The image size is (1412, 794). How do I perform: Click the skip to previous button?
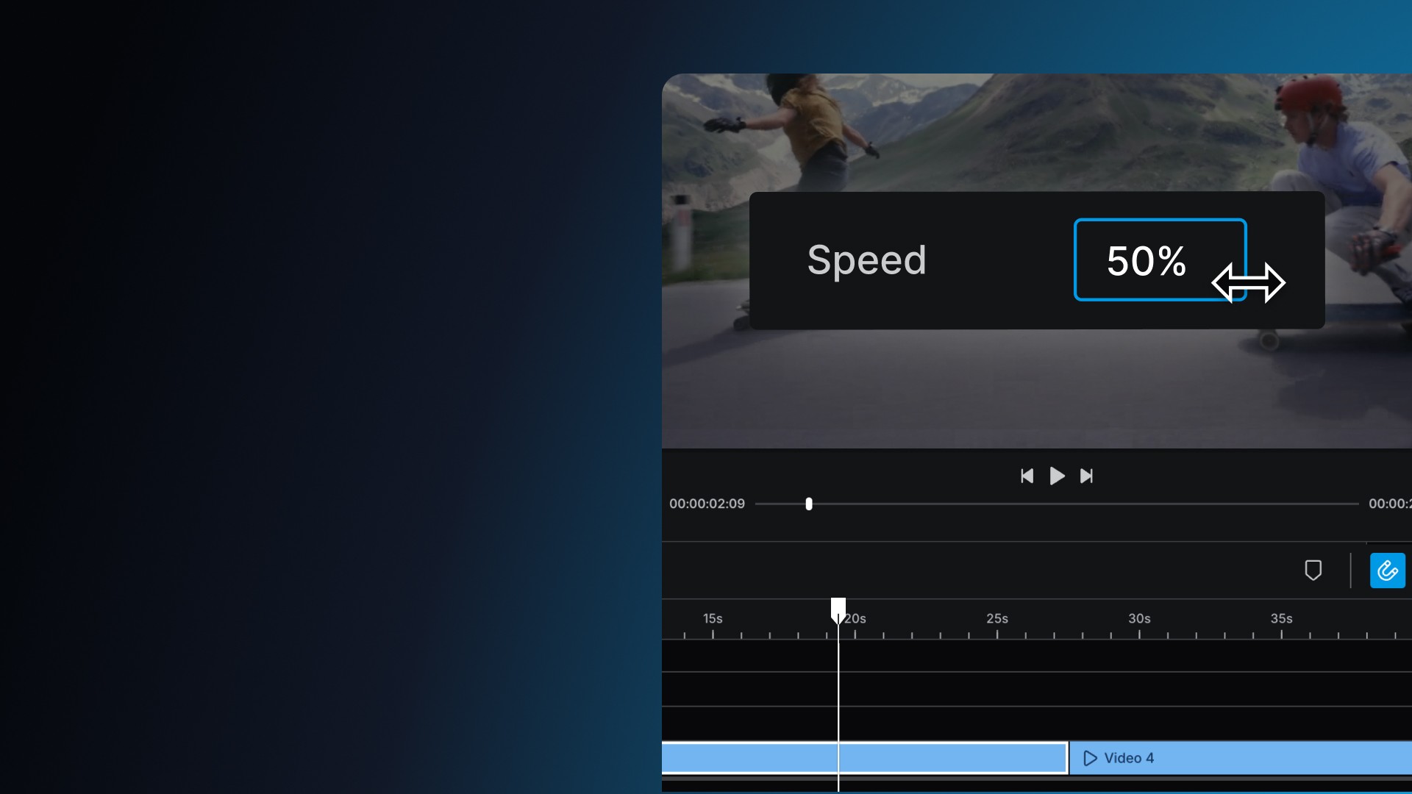pos(1027,476)
